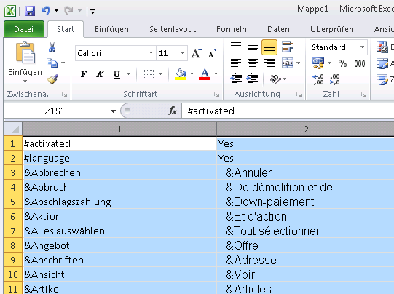
Task: Open the Calibri font name dropdown
Action: [151, 53]
